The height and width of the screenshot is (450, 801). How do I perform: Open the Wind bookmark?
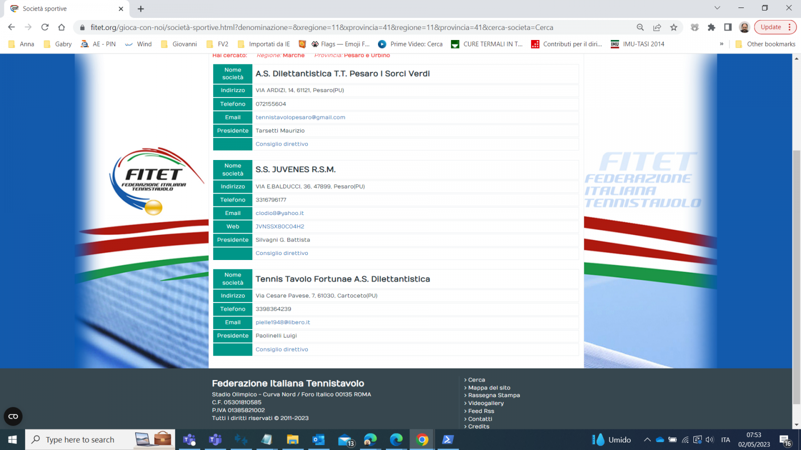point(138,44)
